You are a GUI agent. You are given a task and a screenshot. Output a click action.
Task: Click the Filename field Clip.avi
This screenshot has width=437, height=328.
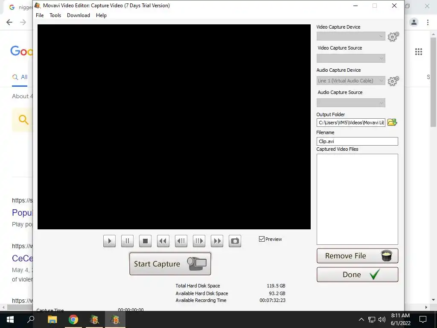(x=357, y=141)
